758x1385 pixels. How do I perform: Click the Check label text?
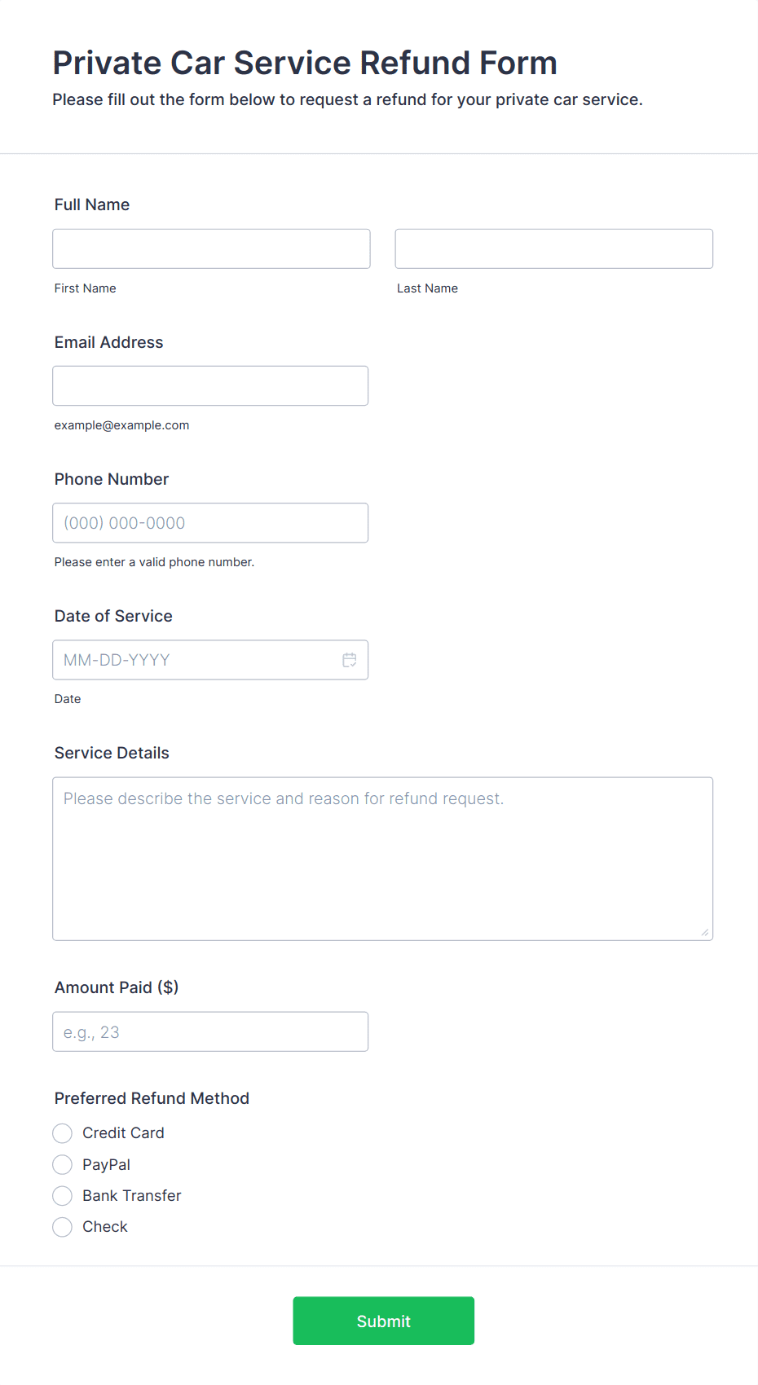coord(105,1227)
